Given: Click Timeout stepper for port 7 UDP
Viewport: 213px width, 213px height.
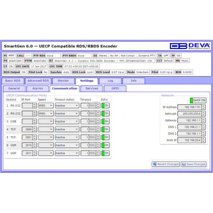Looking at the screenshot, I should 98,153.
